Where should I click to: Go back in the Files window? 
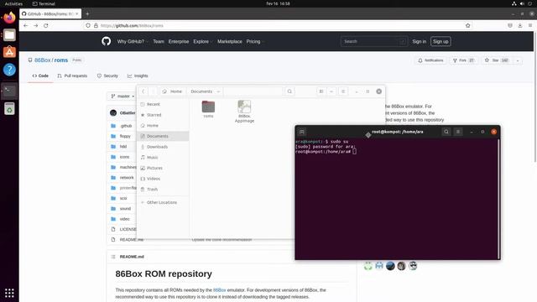(143, 91)
